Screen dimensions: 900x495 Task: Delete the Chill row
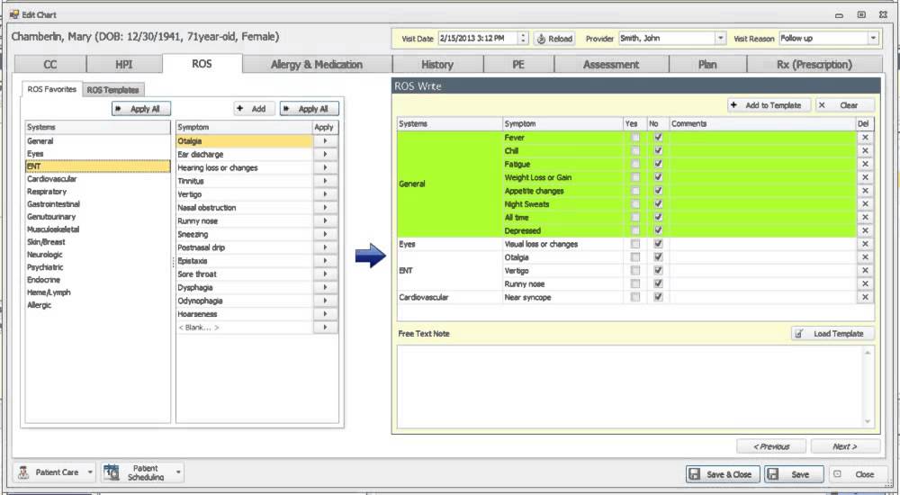pyautogui.click(x=865, y=150)
